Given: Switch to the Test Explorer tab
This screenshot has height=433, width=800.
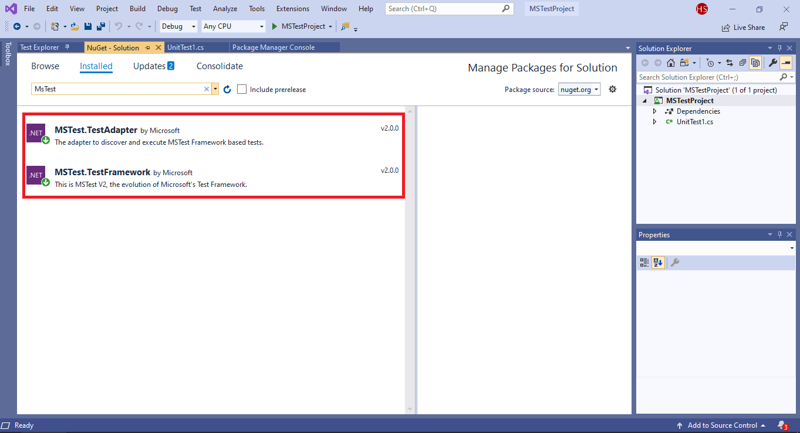Looking at the screenshot, I should coord(39,47).
